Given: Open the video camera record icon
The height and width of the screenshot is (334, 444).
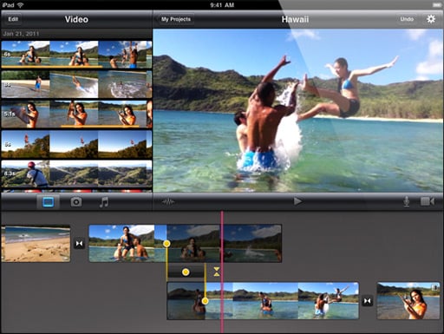Looking at the screenshot, I should (x=428, y=201).
